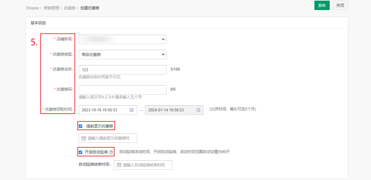Click the end time 2024-01-14 field
Image resolution: width=371 pixels, height=180 pixels.
click(170, 110)
